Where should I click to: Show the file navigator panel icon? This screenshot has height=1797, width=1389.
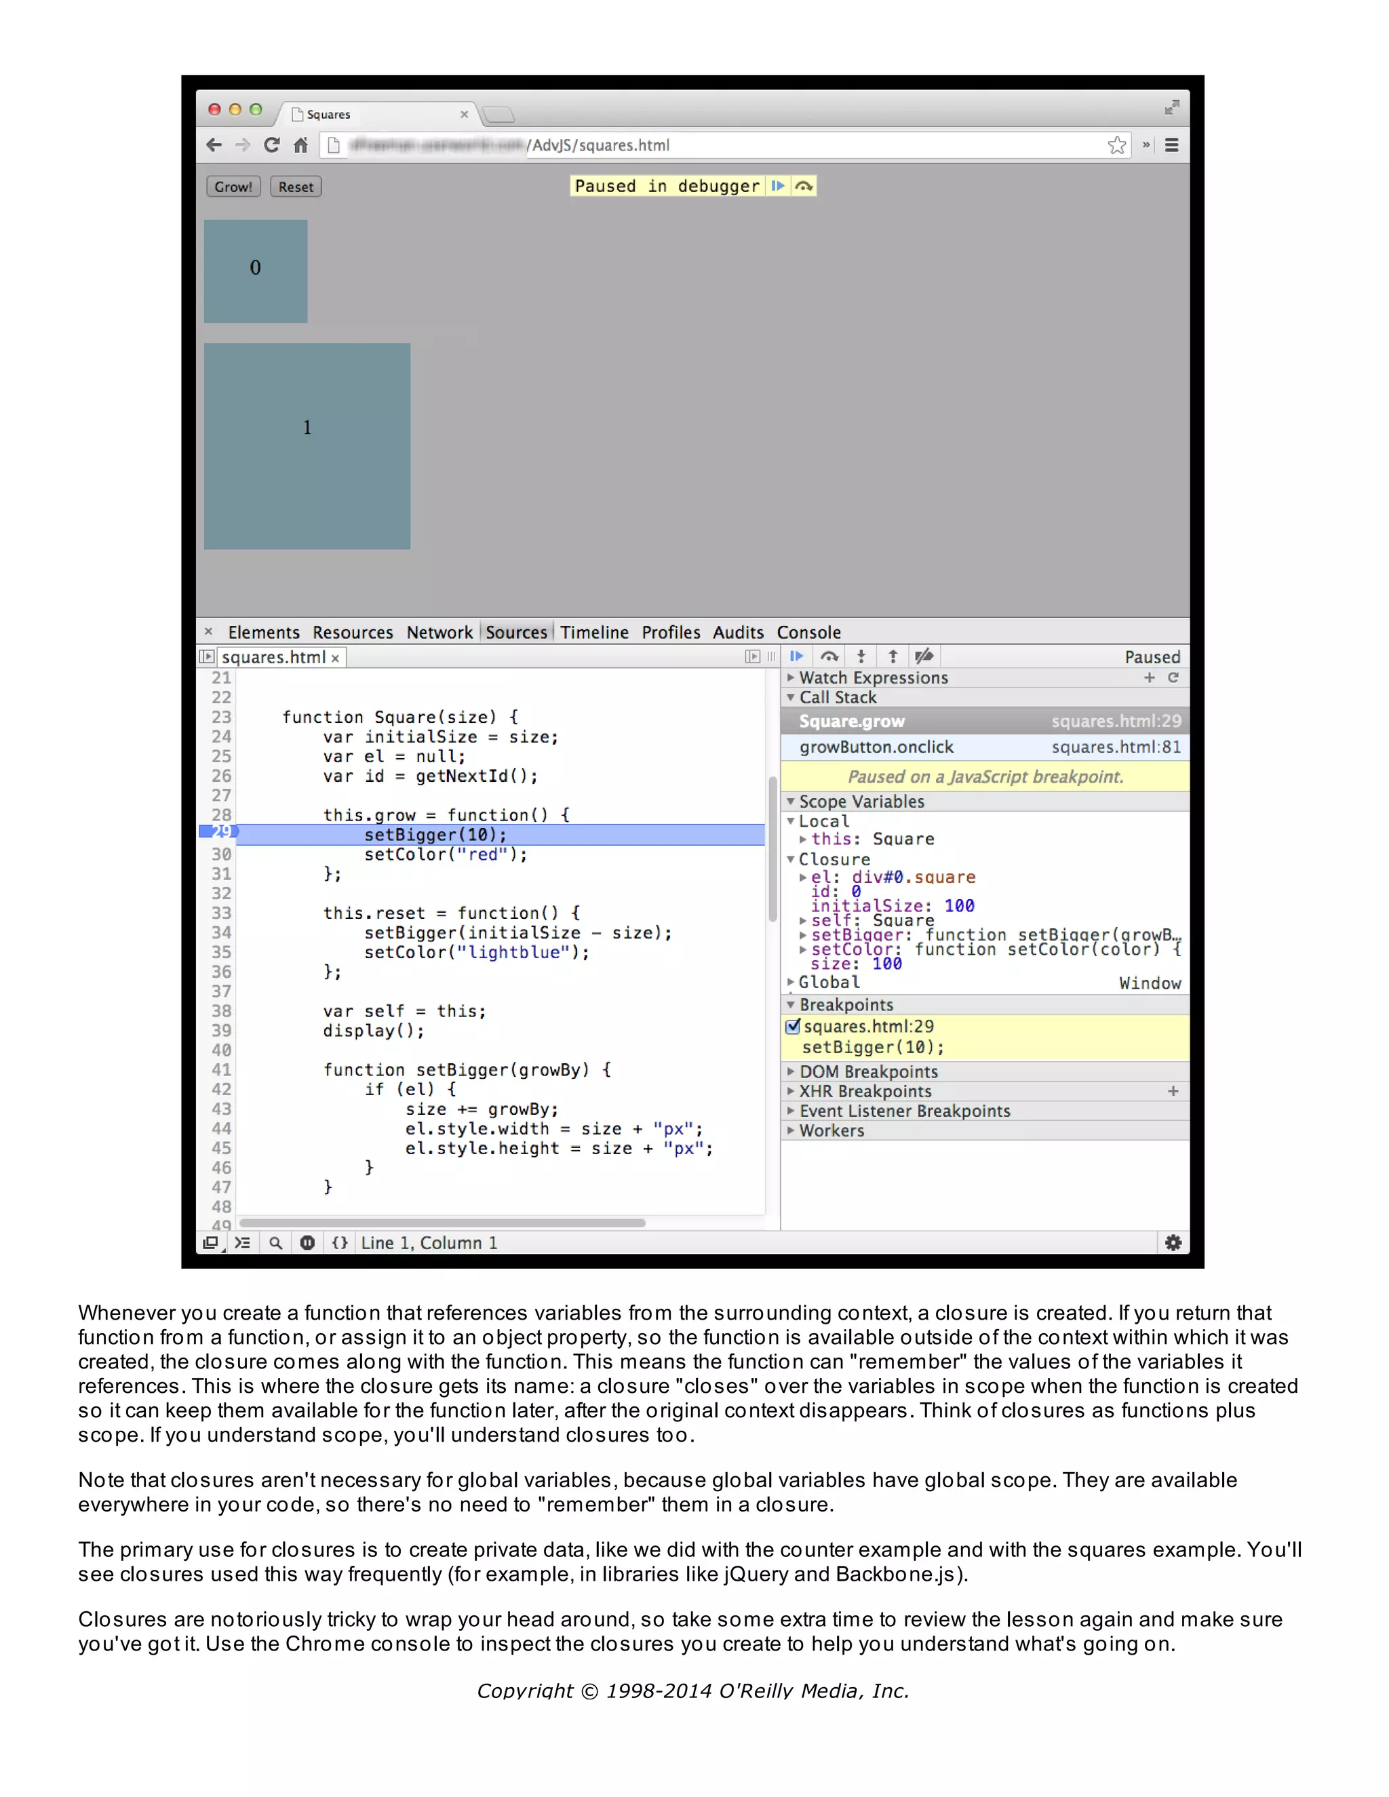(207, 656)
